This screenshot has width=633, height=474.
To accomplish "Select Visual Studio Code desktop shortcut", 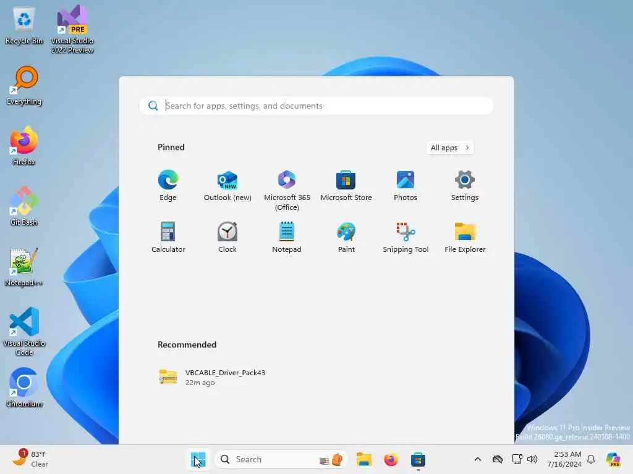I will (x=24, y=331).
